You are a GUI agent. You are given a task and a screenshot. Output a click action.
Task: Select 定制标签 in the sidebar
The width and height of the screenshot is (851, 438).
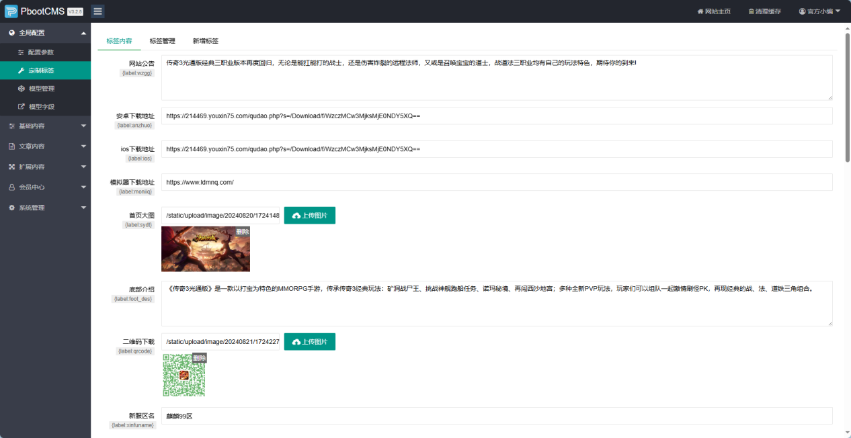[x=45, y=71]
